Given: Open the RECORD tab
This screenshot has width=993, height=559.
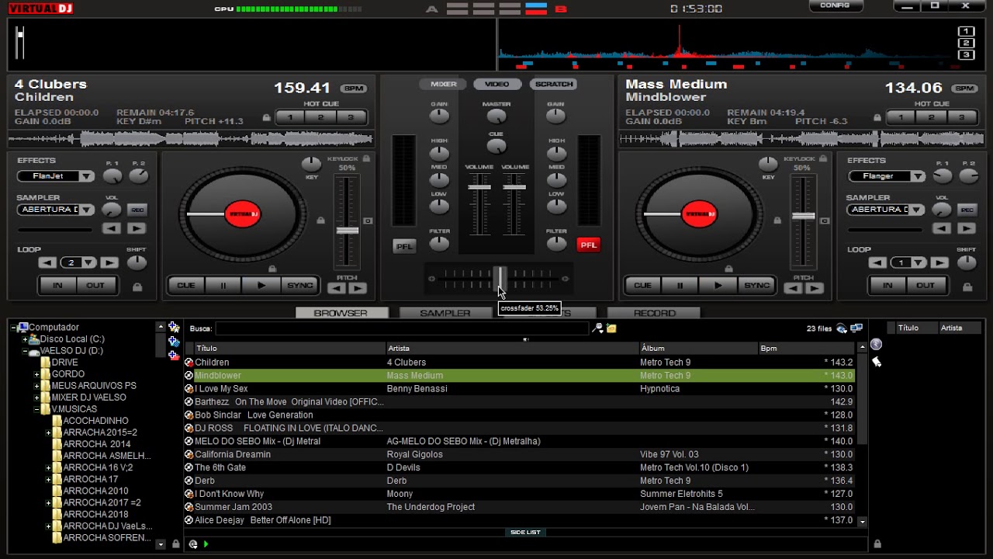Looking at the screenshot, I should [655, 313].
